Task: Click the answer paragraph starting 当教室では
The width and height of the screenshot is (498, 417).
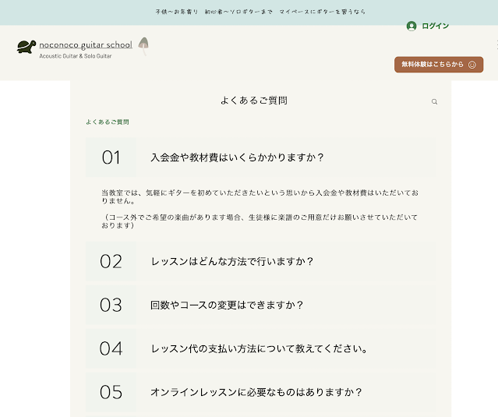Action: [260, 196]
